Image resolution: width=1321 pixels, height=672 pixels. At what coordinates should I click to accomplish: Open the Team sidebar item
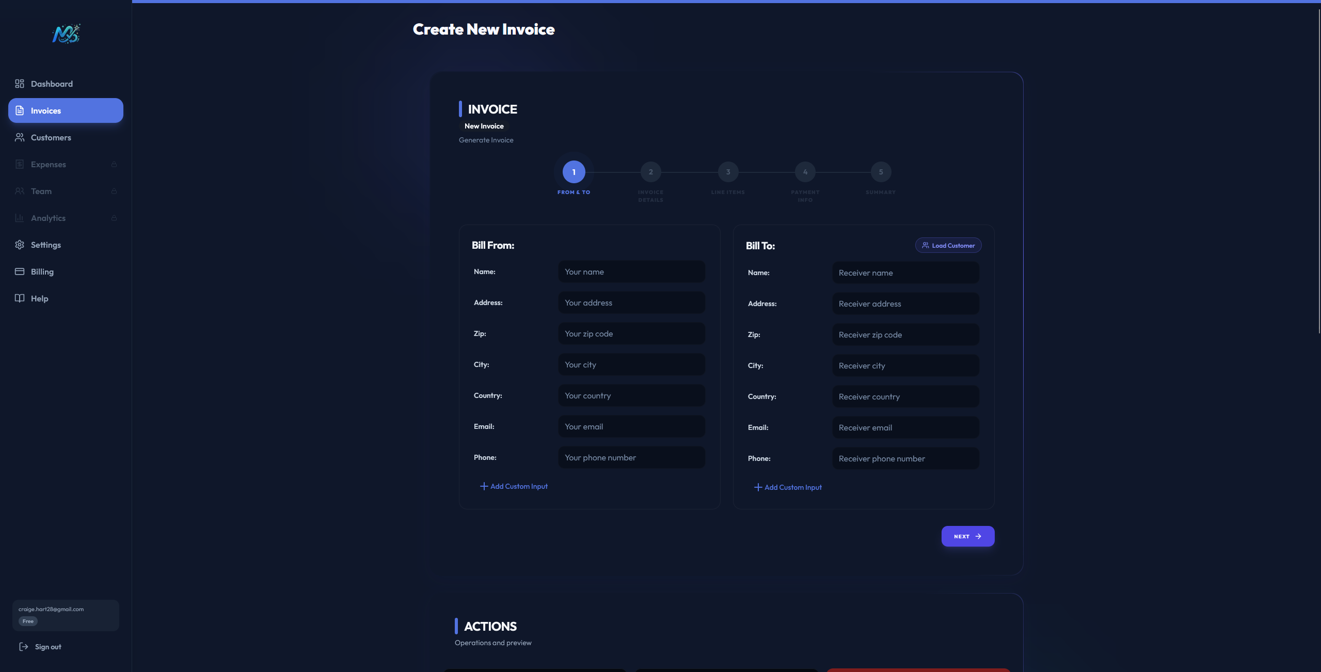(x=41, y=191)
